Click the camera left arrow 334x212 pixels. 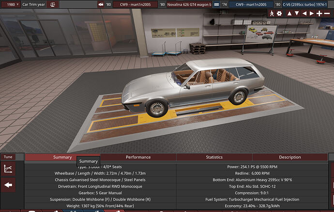point(304,14)
